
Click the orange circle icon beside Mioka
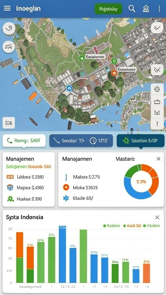pyautogui.click(x=66, y=188)
